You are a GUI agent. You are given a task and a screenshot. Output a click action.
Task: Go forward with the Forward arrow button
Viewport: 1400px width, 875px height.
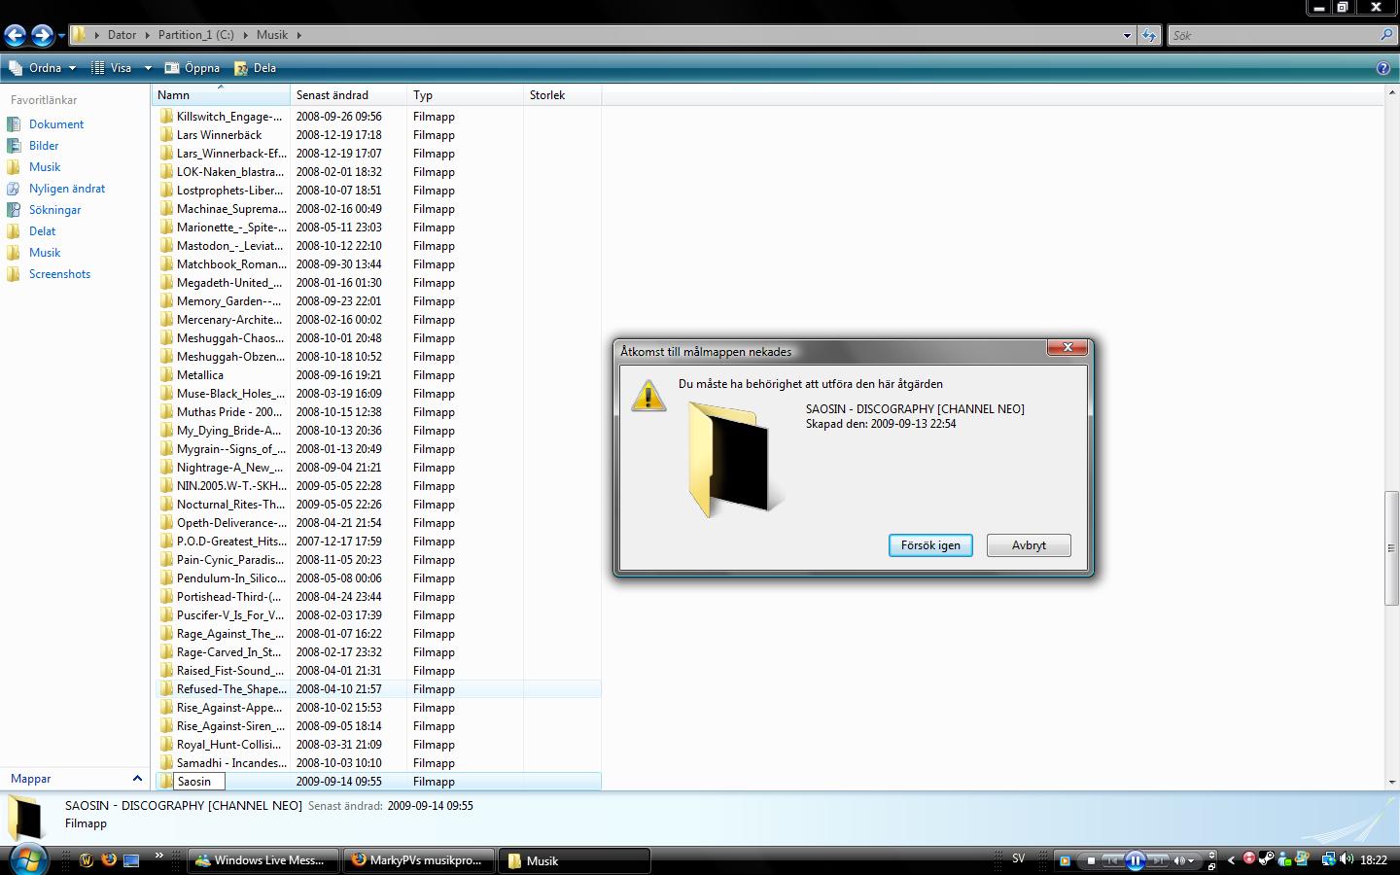click(42, 36)
